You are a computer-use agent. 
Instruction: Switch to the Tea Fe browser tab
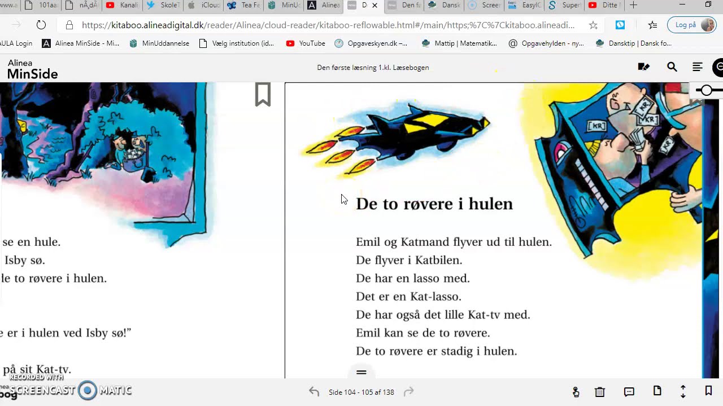click(x=244, y=6)
